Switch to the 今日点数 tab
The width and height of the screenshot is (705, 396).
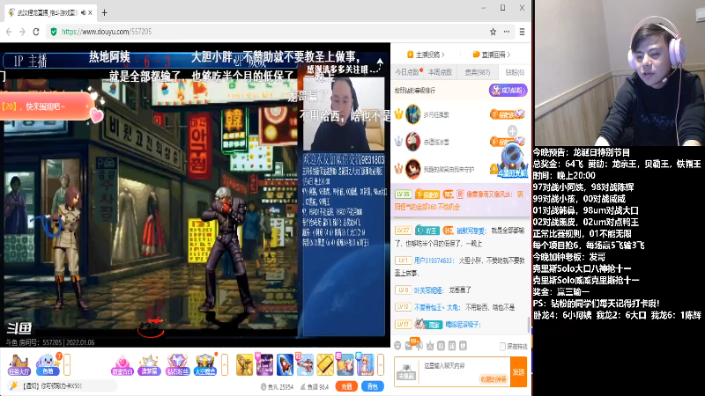(407, 72)
